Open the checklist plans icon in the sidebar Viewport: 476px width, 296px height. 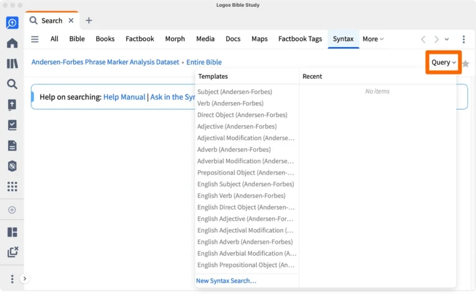12,125
